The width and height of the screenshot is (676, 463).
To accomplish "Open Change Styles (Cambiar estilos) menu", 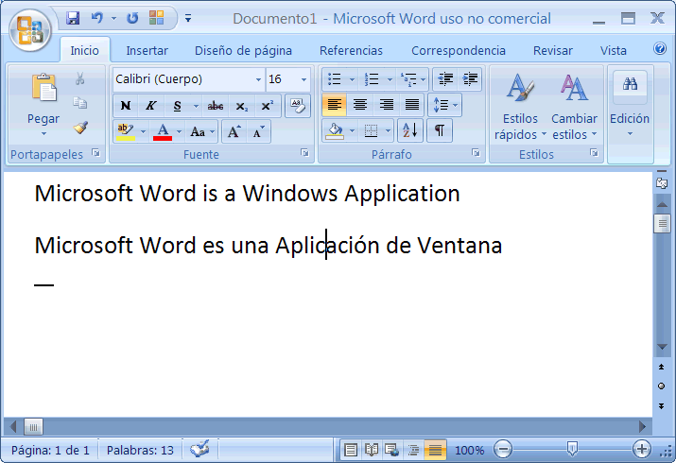I will pos(574,107).
